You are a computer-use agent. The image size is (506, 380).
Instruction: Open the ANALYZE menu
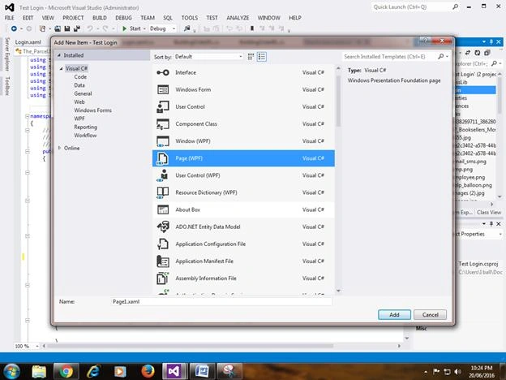tap(238, 18)
